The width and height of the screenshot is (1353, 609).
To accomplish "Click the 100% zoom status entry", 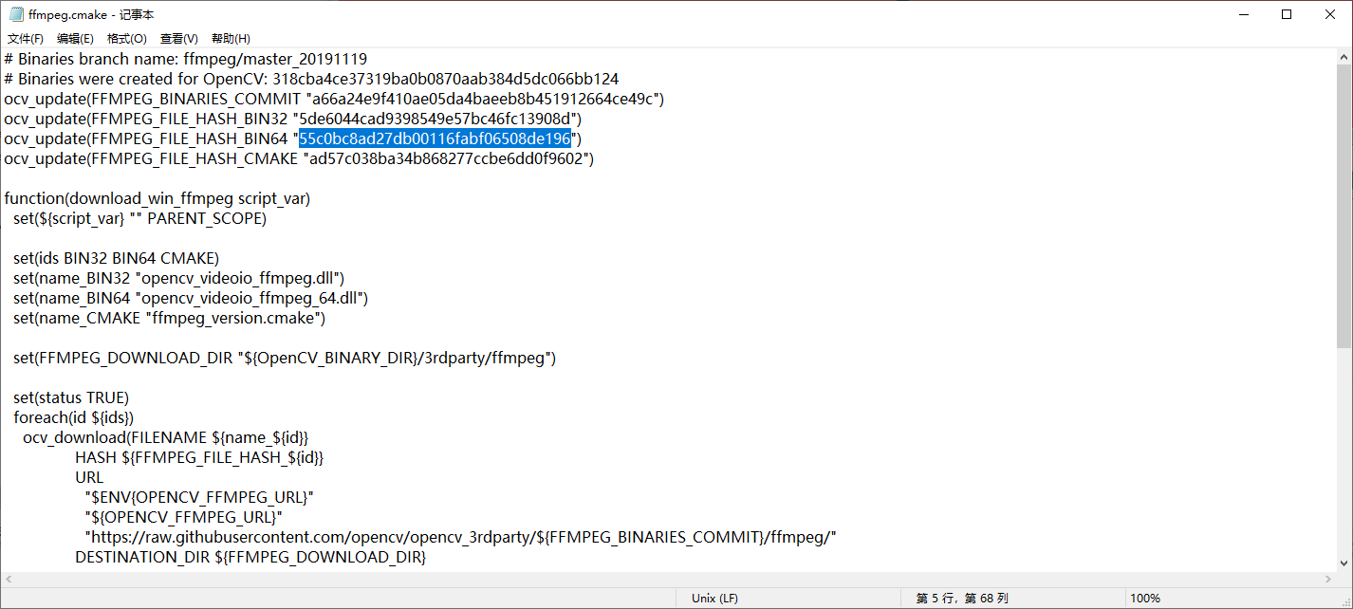I will [x=1145, y=599].
